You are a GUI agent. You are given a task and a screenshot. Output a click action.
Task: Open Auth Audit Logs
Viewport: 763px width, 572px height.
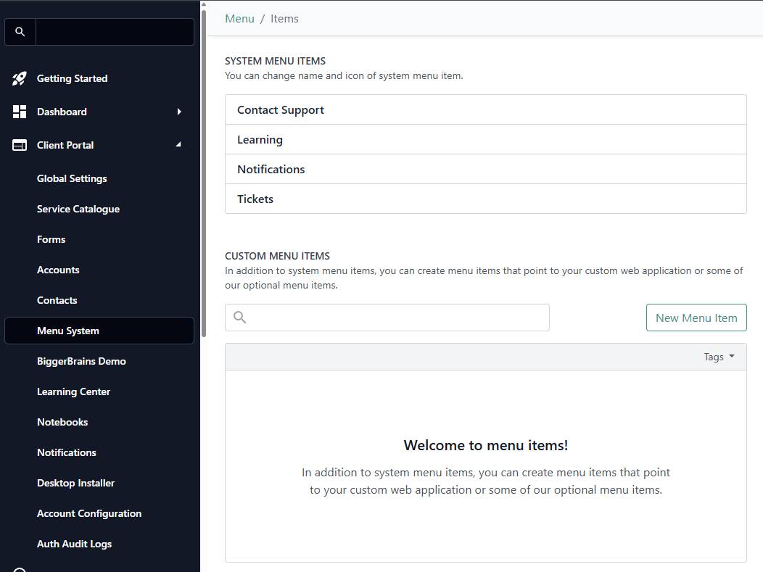(x=74, y=544)
